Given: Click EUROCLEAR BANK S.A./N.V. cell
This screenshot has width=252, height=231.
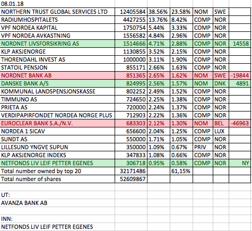Looking at the screenshot, I should pos(57,123).
